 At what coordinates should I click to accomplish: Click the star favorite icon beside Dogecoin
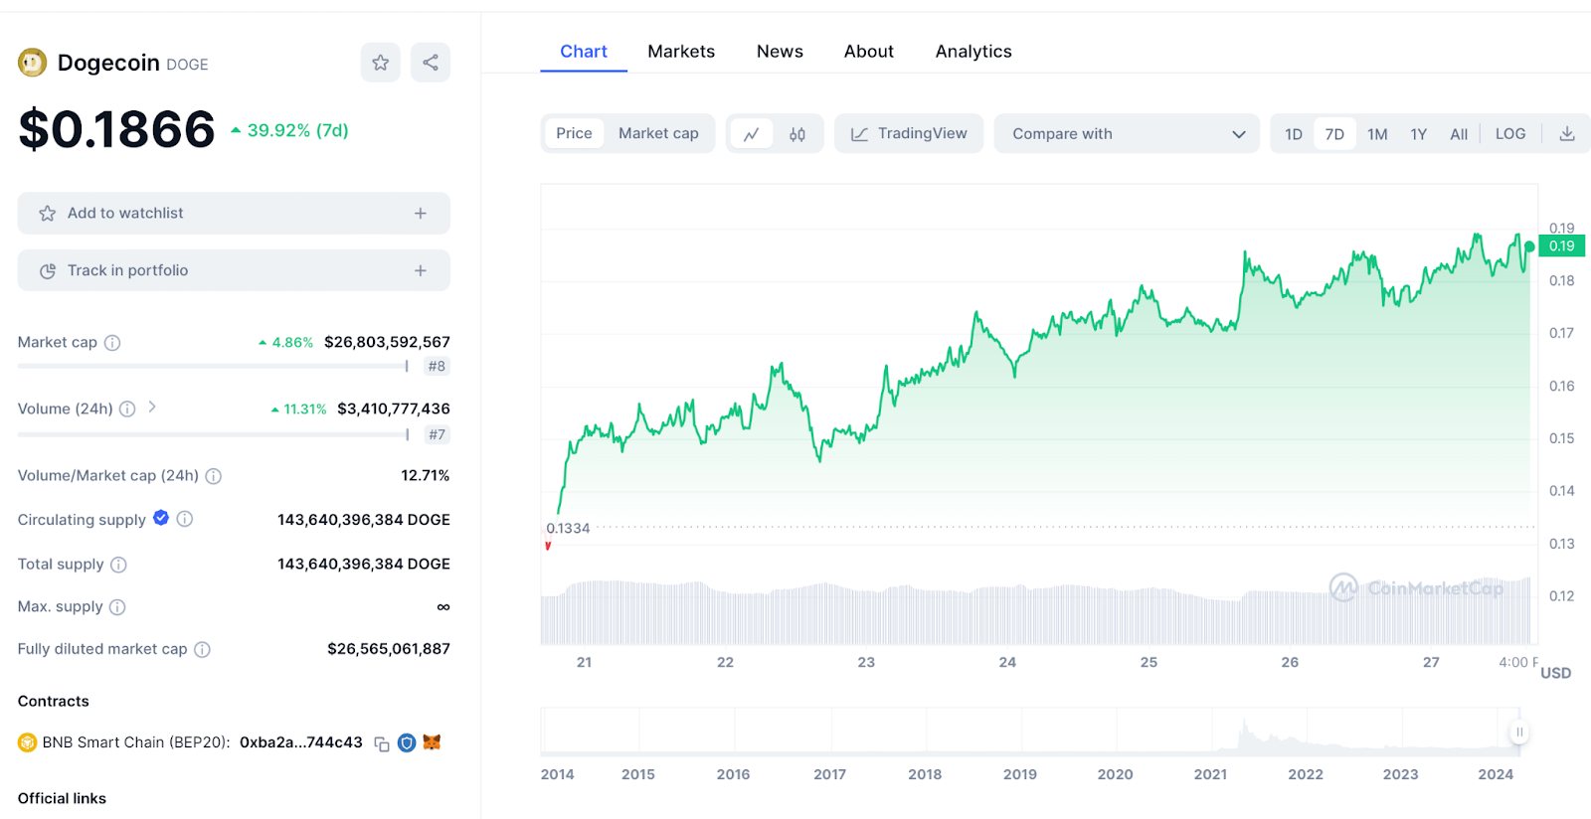(x=380, y=63)
